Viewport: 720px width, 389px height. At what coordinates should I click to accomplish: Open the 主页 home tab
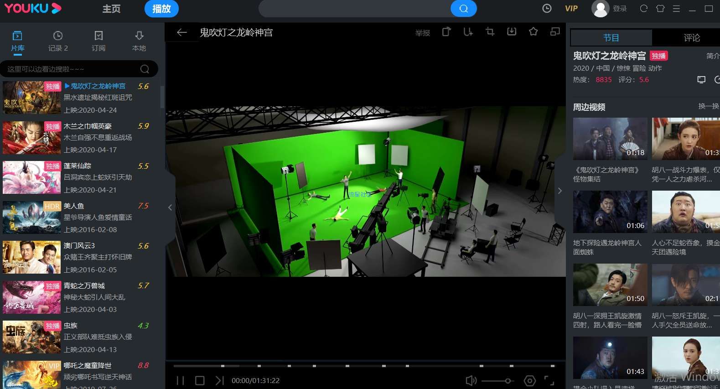click(x=111, y=9)
